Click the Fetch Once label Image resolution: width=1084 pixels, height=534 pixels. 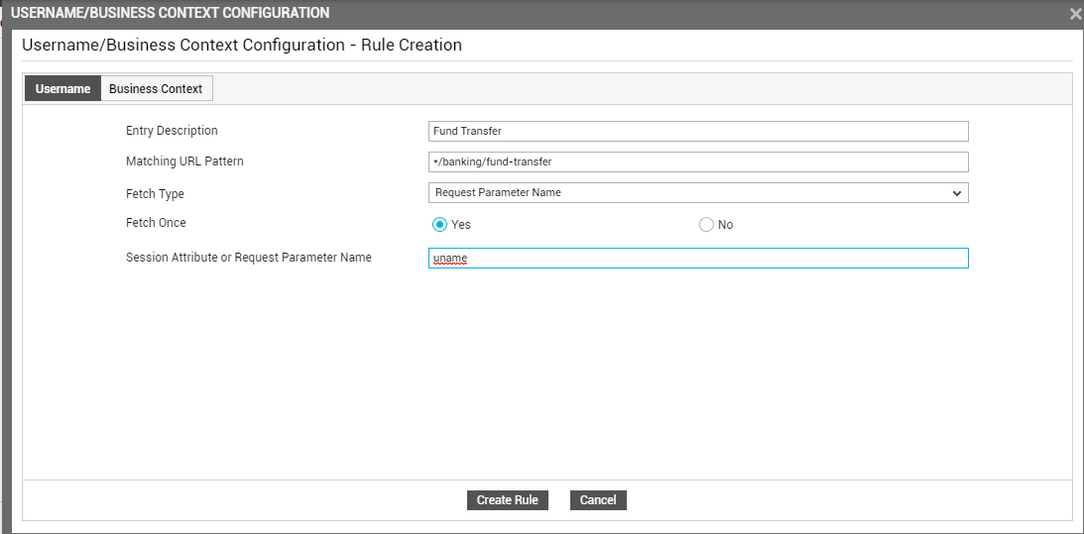click(x=156, y=223)
